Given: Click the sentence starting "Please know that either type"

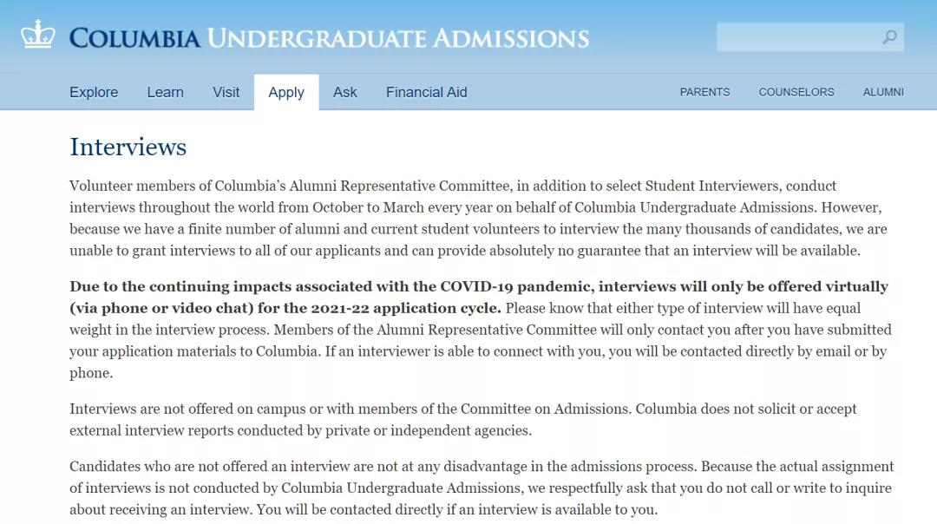Looking at the screenshot, I should click(x=682, y=309).
